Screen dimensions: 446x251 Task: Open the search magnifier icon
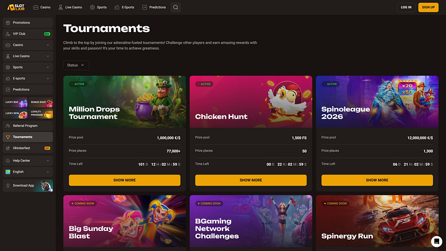point(176,7)
